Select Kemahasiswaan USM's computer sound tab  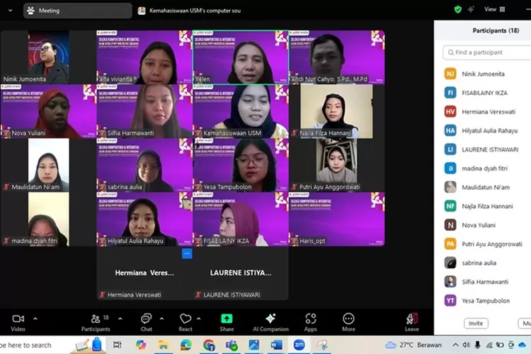pyautogui.click(x=190, y=11)
